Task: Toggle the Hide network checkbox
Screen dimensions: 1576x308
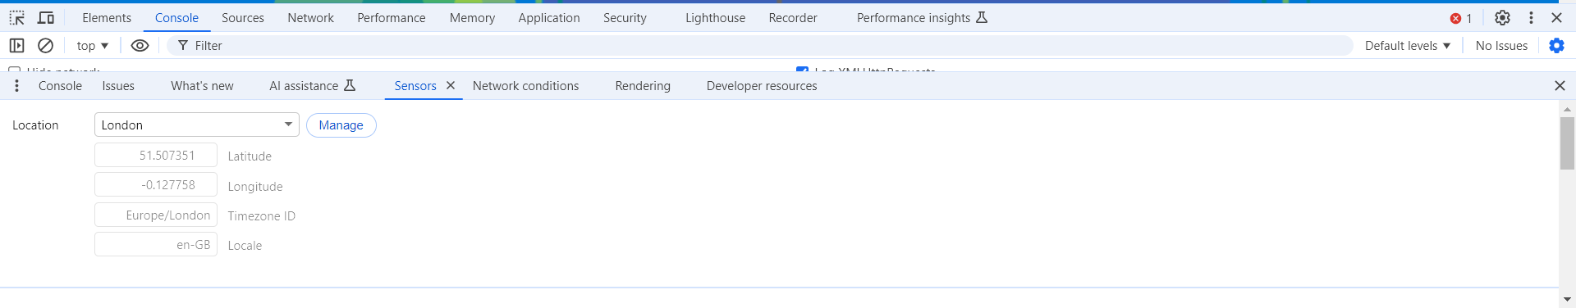Action: [x=14, y=70]
